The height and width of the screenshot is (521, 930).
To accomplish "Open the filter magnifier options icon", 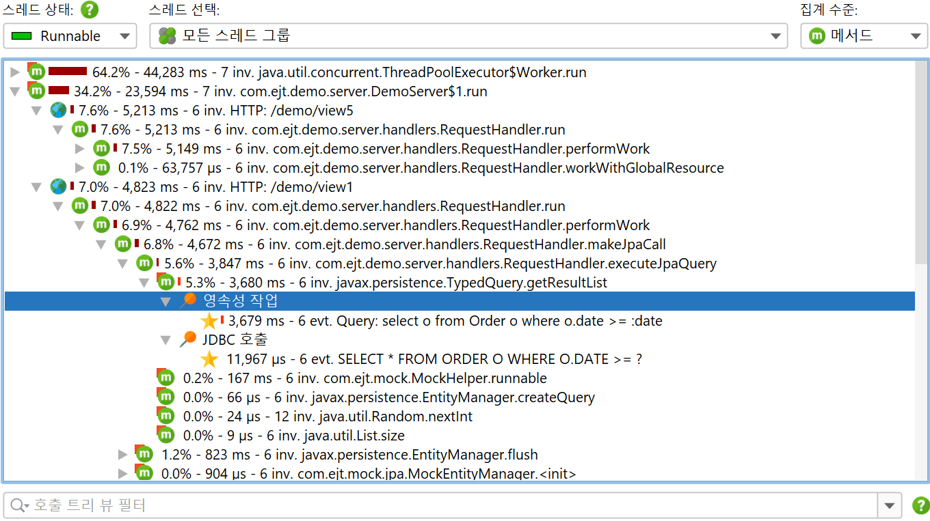I will [x=18, y=506].
